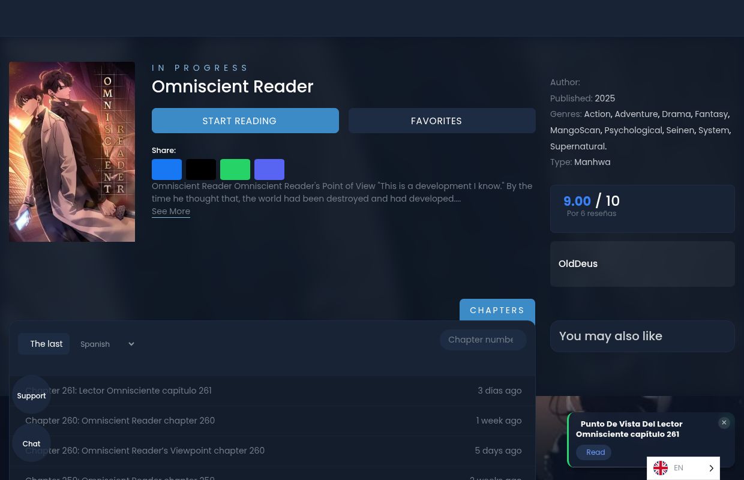Click the '3 dias ago' timestamp
The height and width of the screenshot is (480, 744).
[500, 391]
